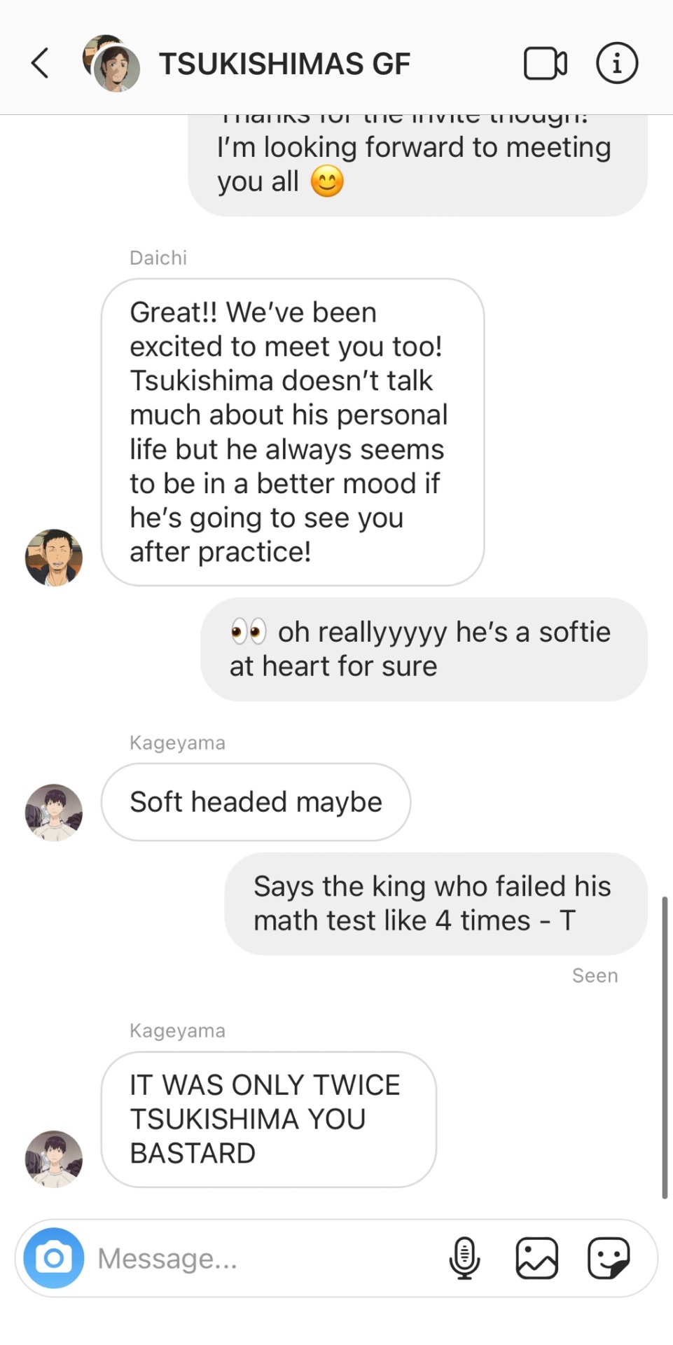
Task: Select Daichi's Great!! We've been excited message
Action: tap(293, 432)
